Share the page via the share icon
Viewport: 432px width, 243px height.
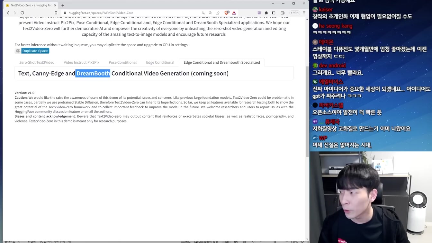[x=218, y=13]
